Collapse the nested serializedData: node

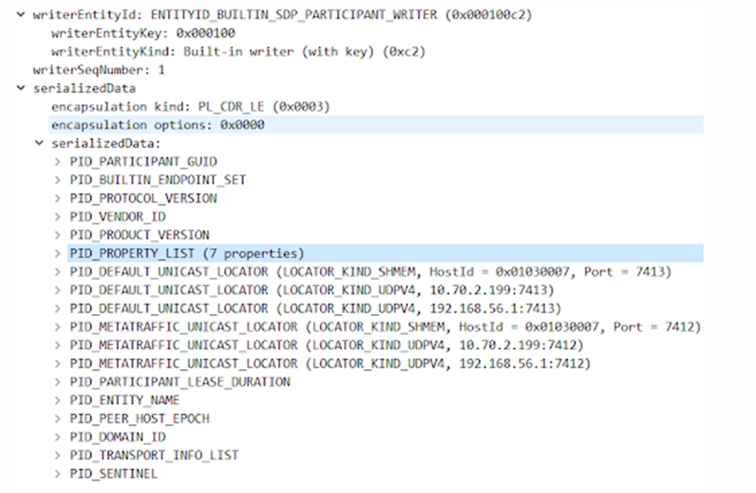[x=38, y=144]
